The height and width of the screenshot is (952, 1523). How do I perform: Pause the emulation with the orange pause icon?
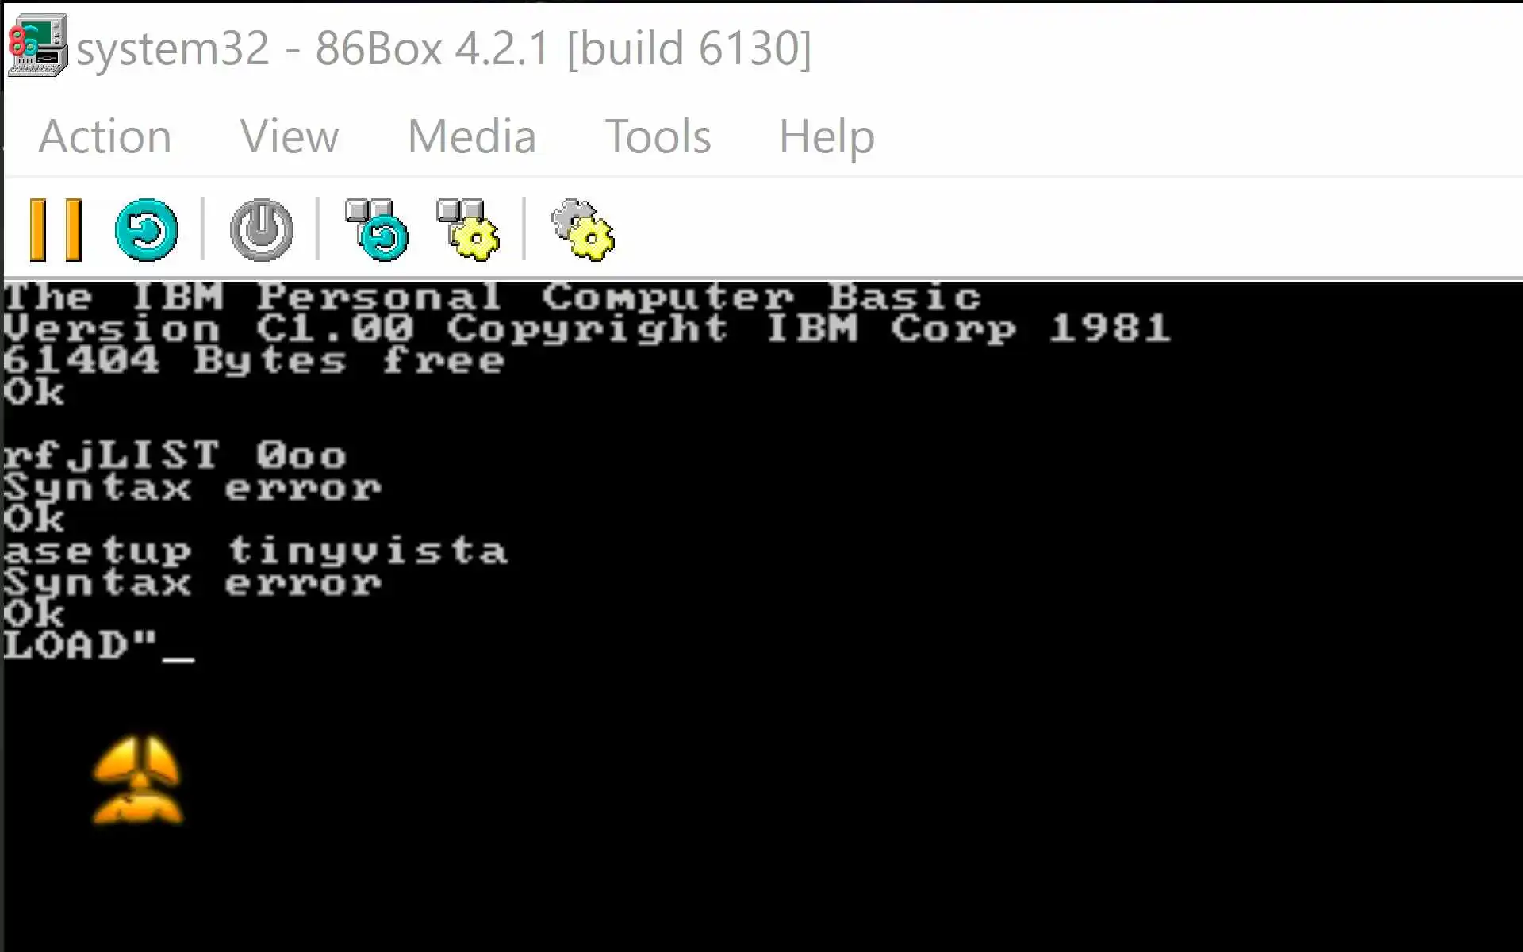pos(56,230)
